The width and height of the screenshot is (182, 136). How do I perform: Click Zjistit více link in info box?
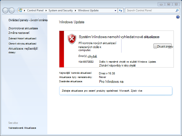click(136, 91)
